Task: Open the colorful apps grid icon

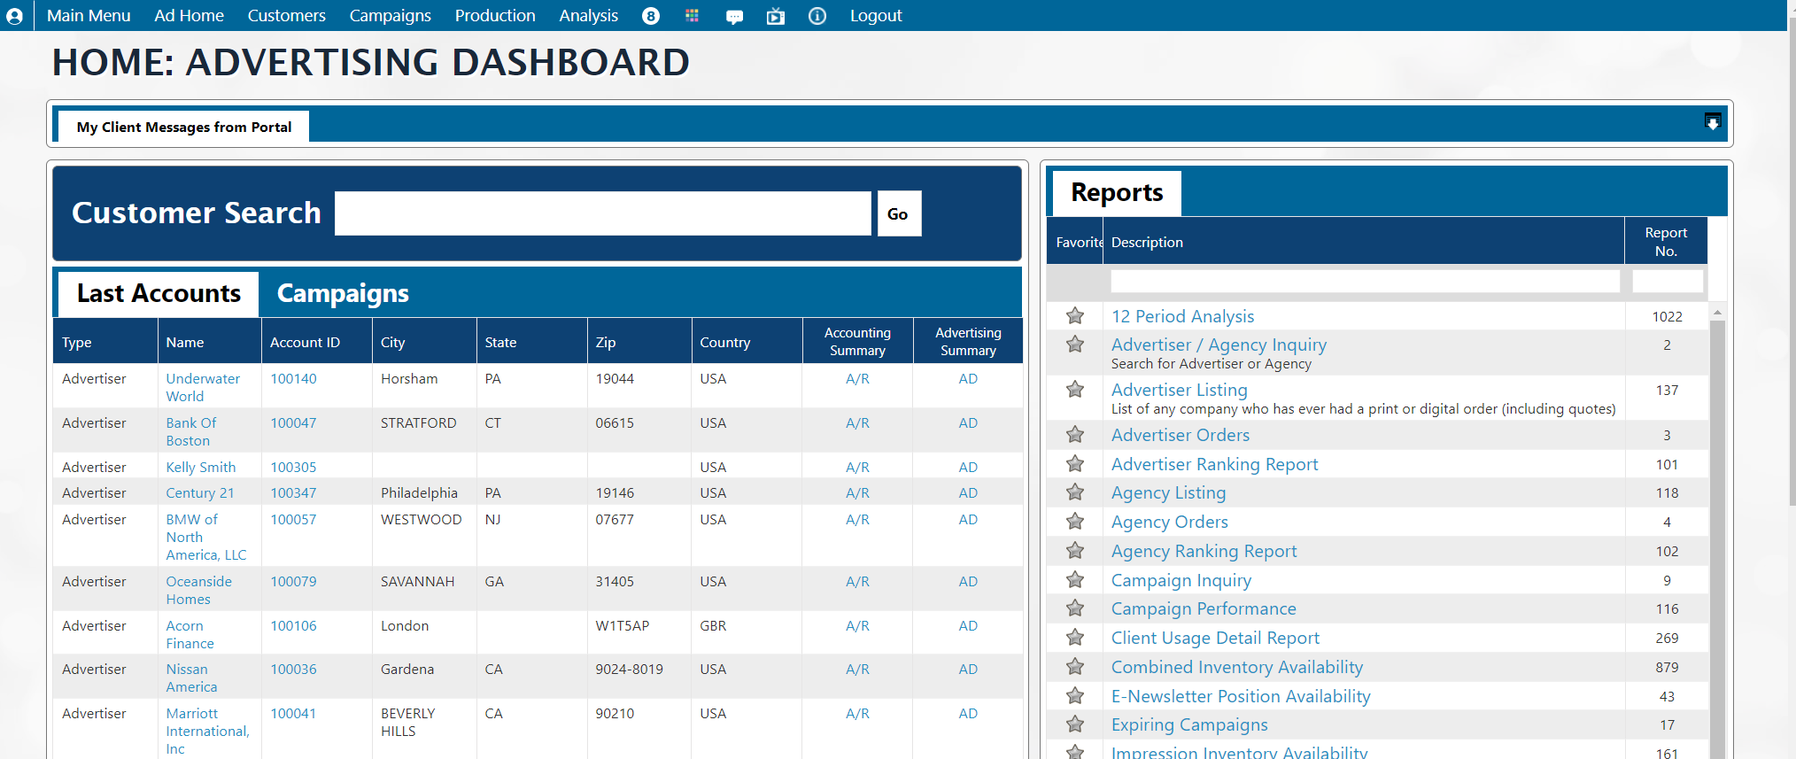Action: (x=693, y=16)
